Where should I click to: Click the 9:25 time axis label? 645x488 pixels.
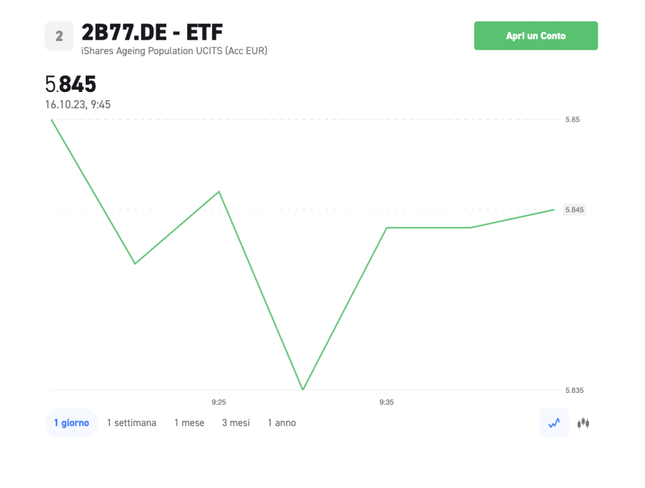218,402
